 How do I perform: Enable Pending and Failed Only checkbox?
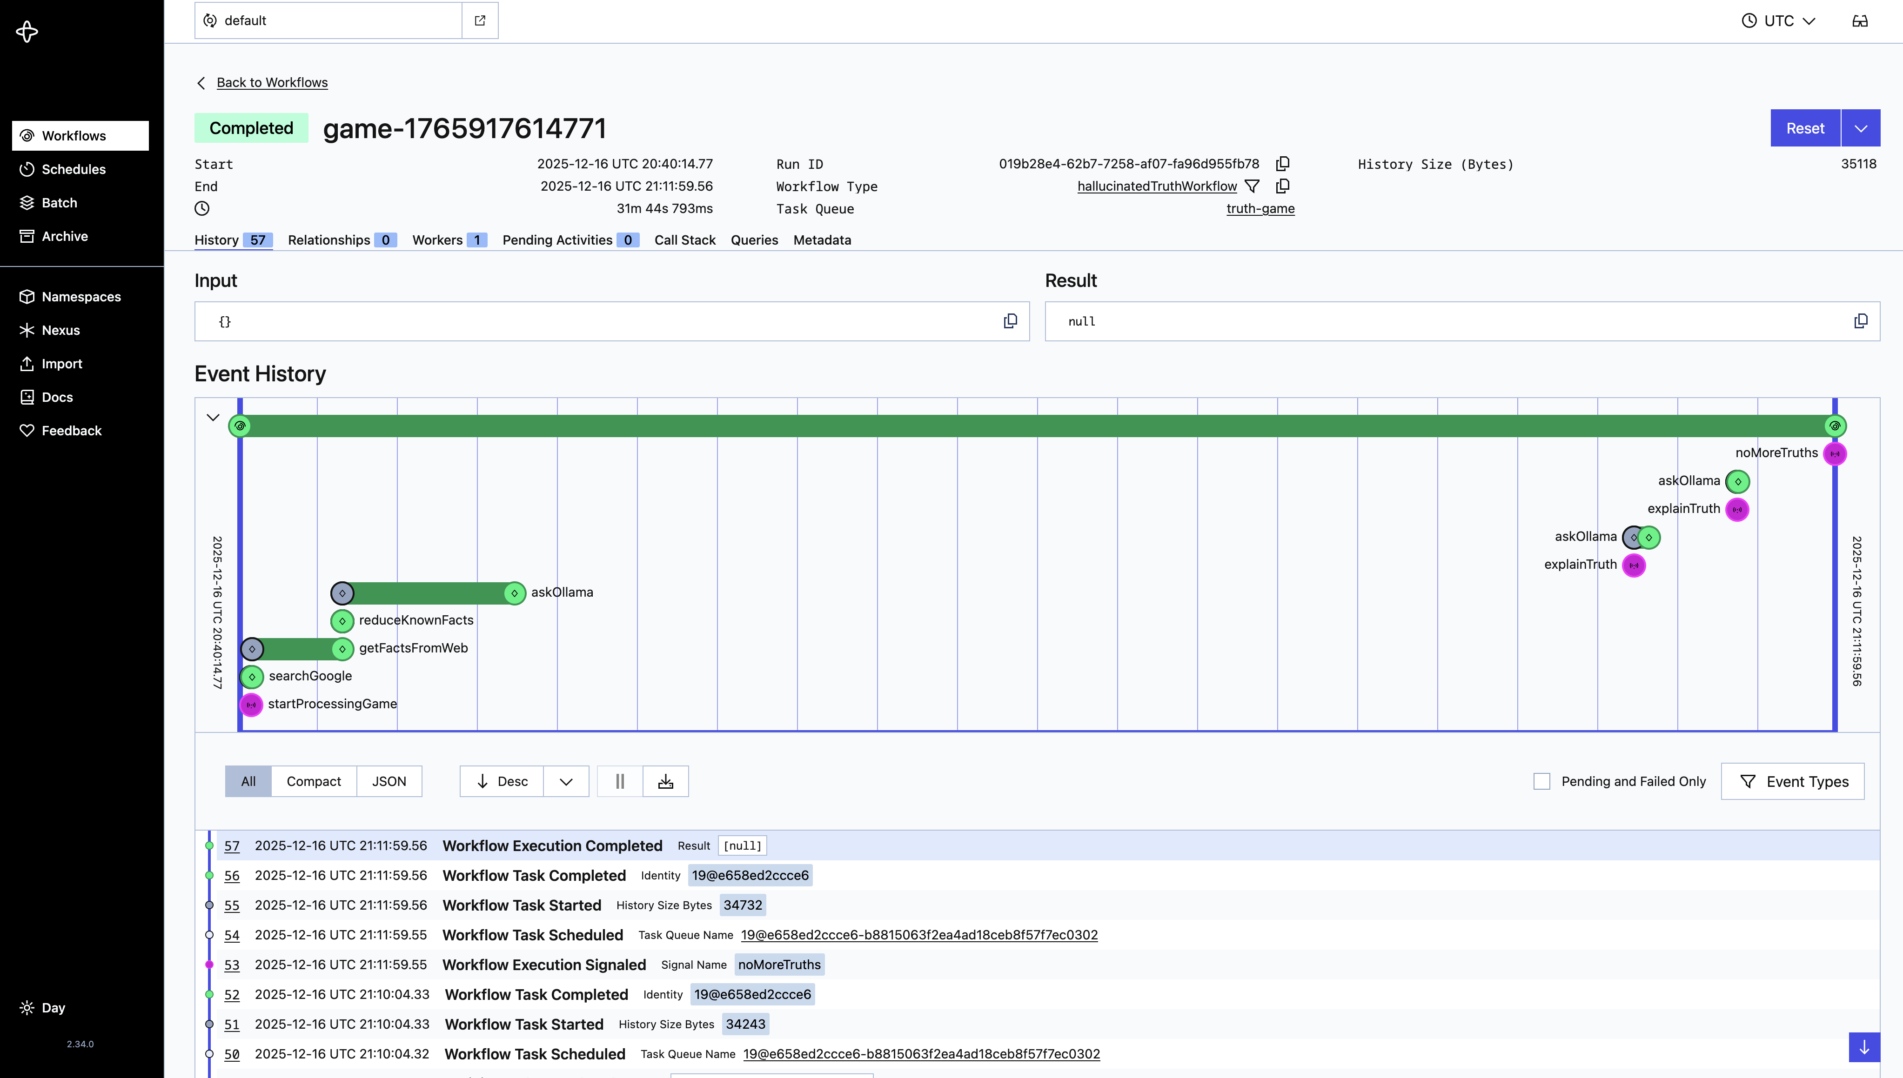click(1541, 781)
